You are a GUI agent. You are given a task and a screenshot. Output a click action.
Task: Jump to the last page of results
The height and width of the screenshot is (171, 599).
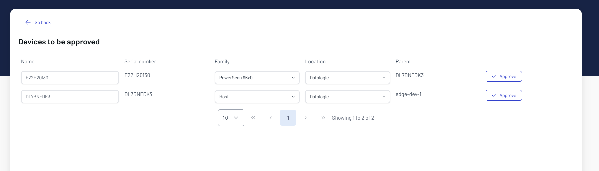coord(323,118)
